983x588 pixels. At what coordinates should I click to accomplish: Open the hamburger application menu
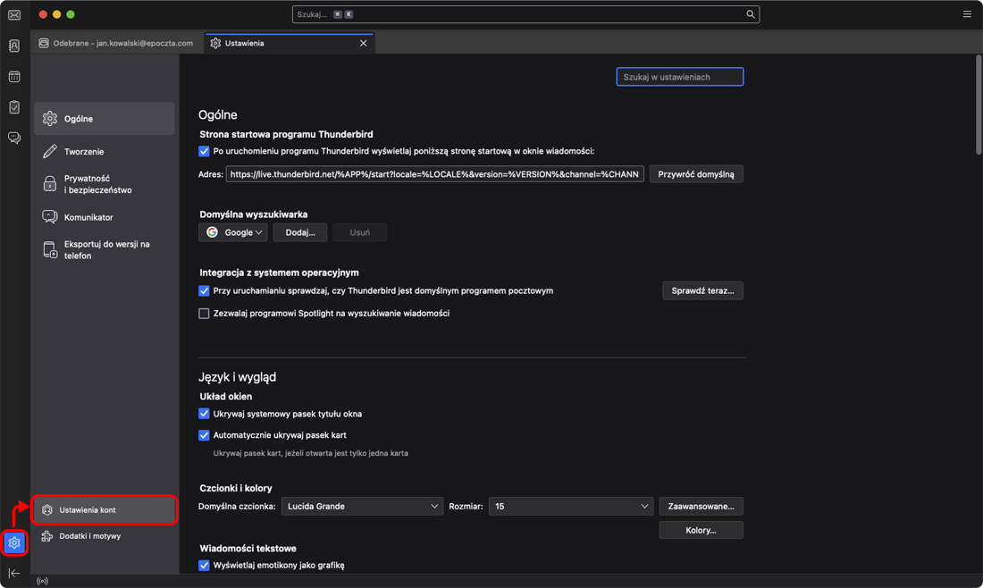967,14
